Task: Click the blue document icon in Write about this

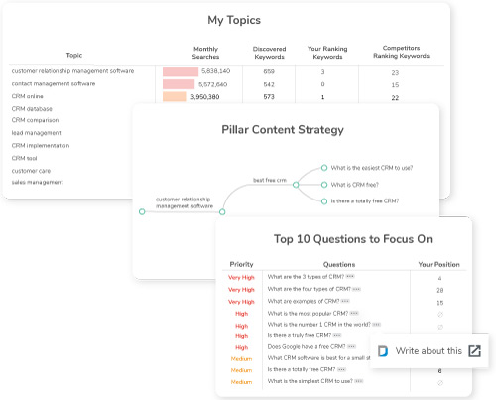Action: point(383,351)
